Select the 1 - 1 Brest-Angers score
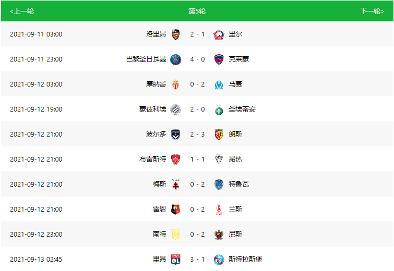The width and height of the screenshot is (394, 271). tap(197, 159)
